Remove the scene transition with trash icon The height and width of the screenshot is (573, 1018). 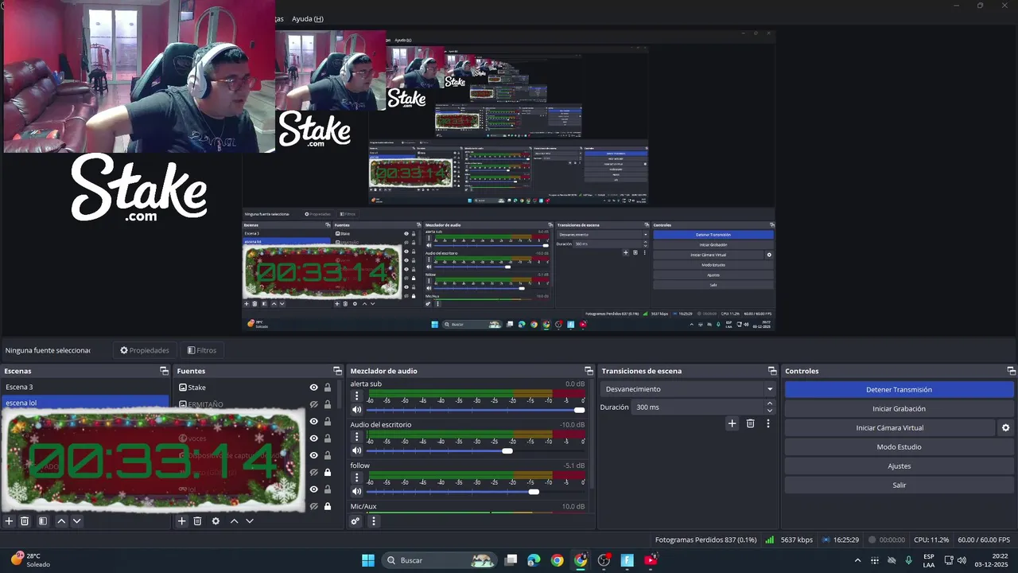[x=750, y=423]
